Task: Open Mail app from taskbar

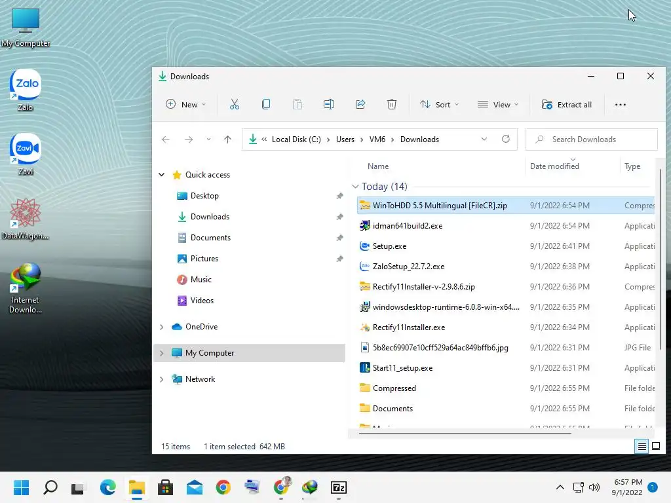Action: point(194,487)
